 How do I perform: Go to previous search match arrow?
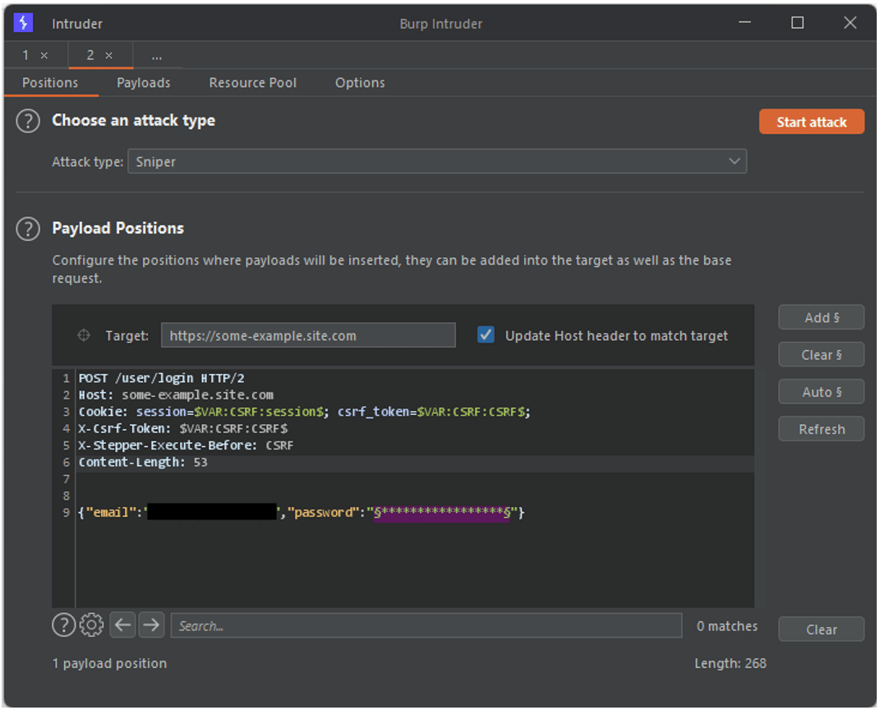122,625
